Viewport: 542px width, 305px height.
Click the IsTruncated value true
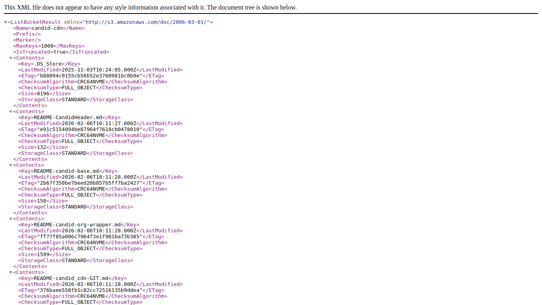coord(60,52)
